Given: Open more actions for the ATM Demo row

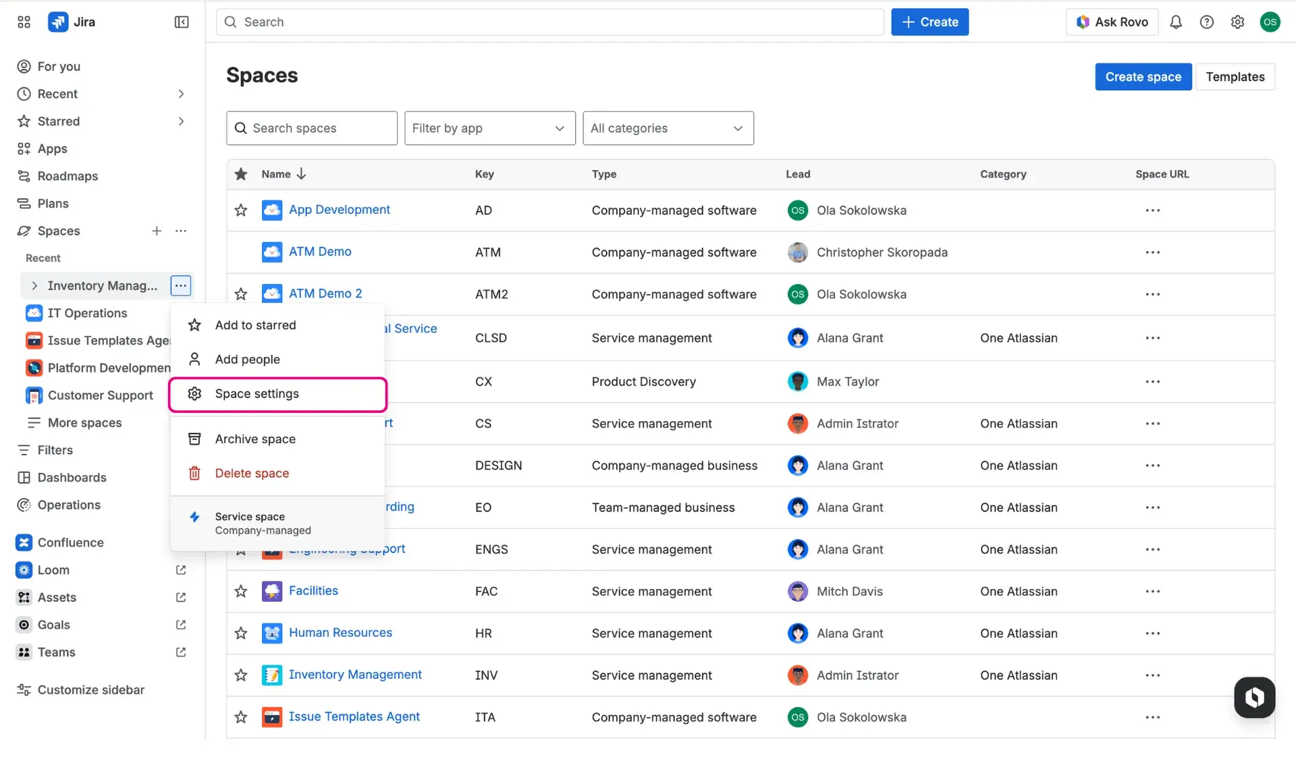Looking at the screenshot, I should (1152, 252).
